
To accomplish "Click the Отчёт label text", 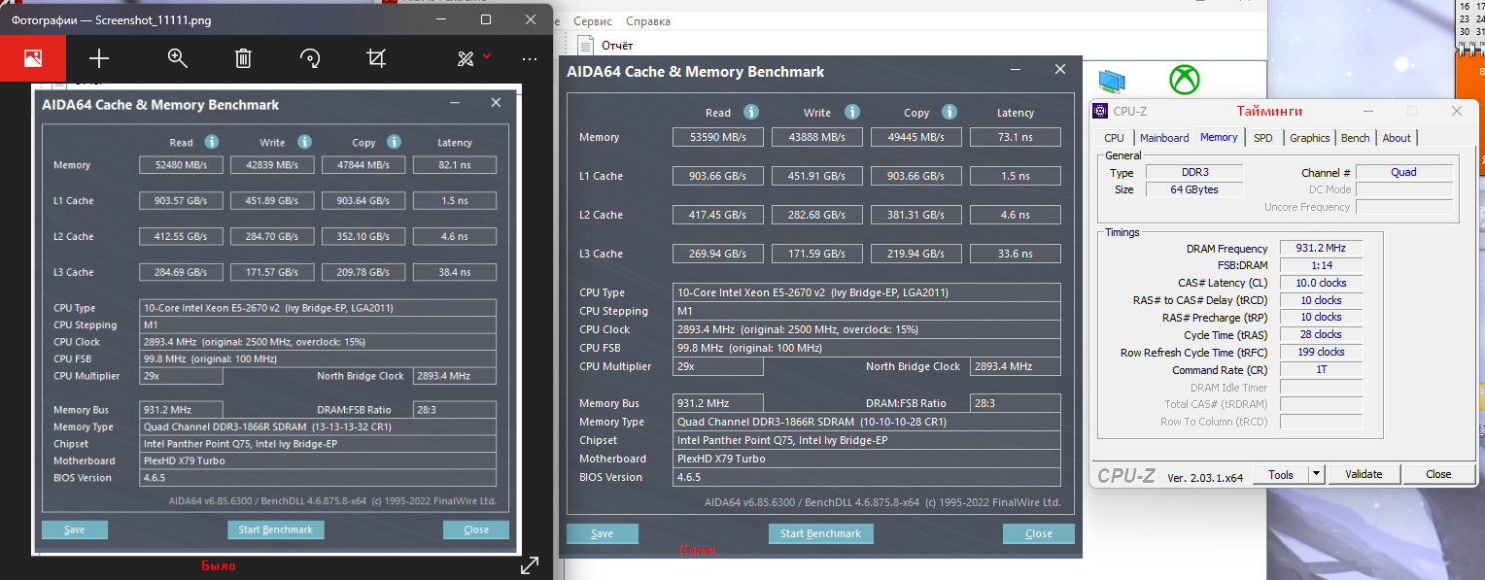I will [x=617, y=46].
